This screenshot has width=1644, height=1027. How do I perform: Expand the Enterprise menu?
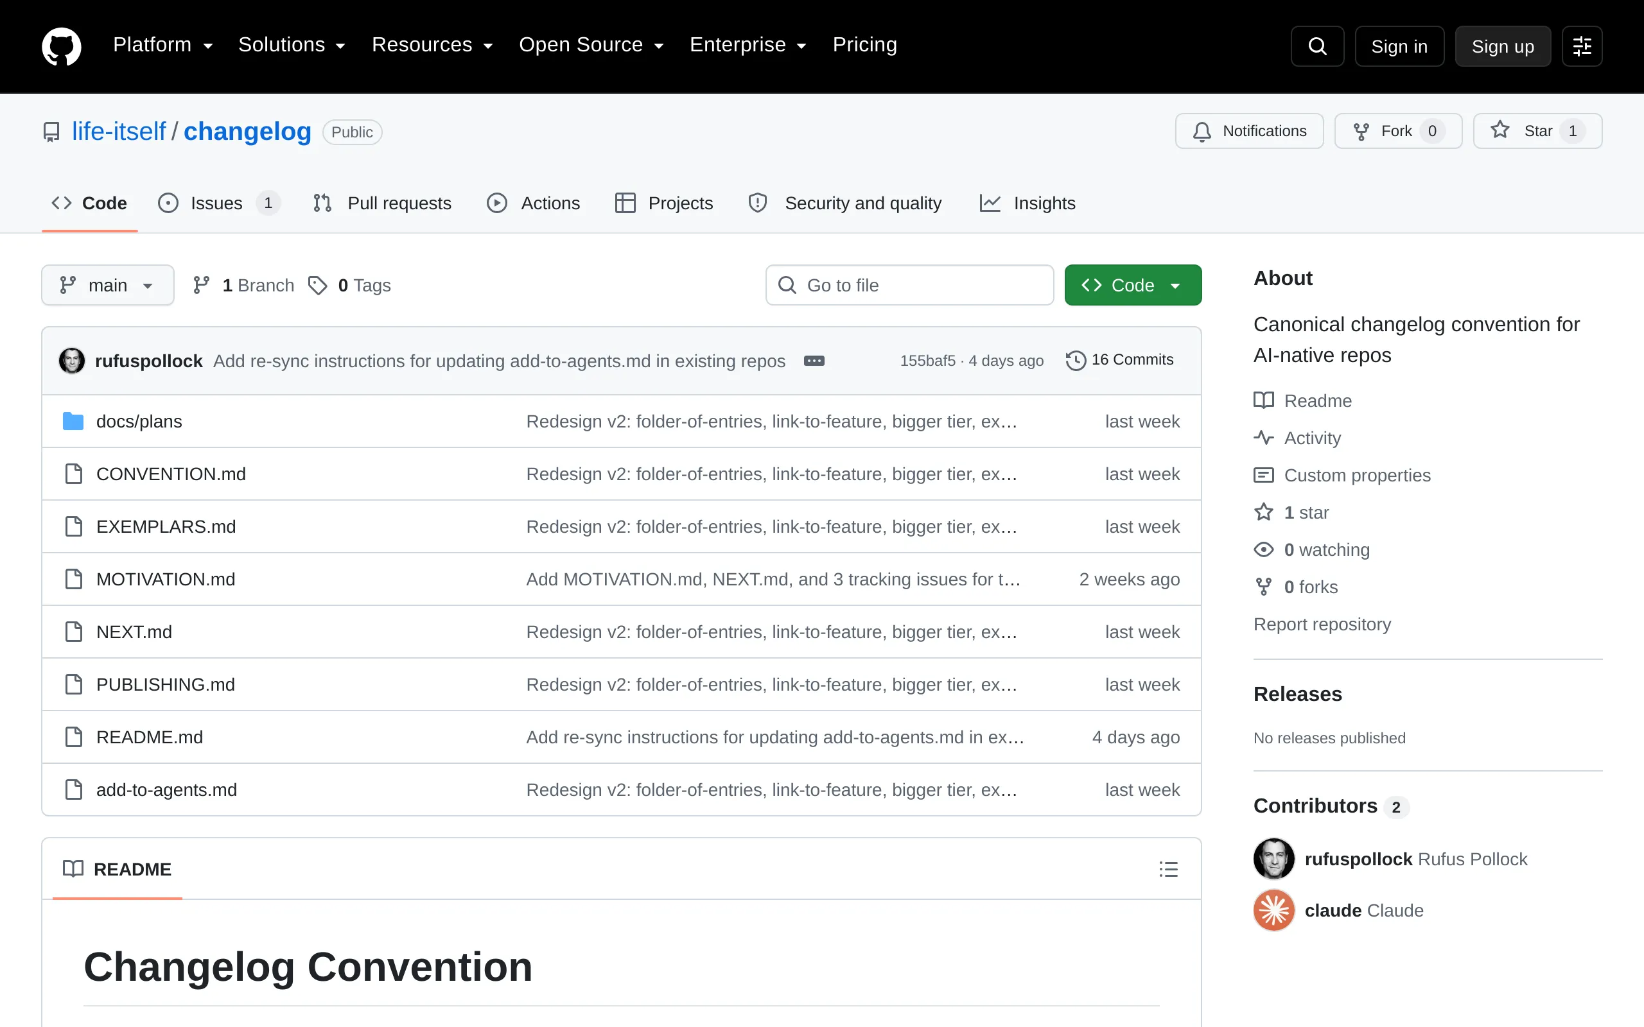click(748, 45)
